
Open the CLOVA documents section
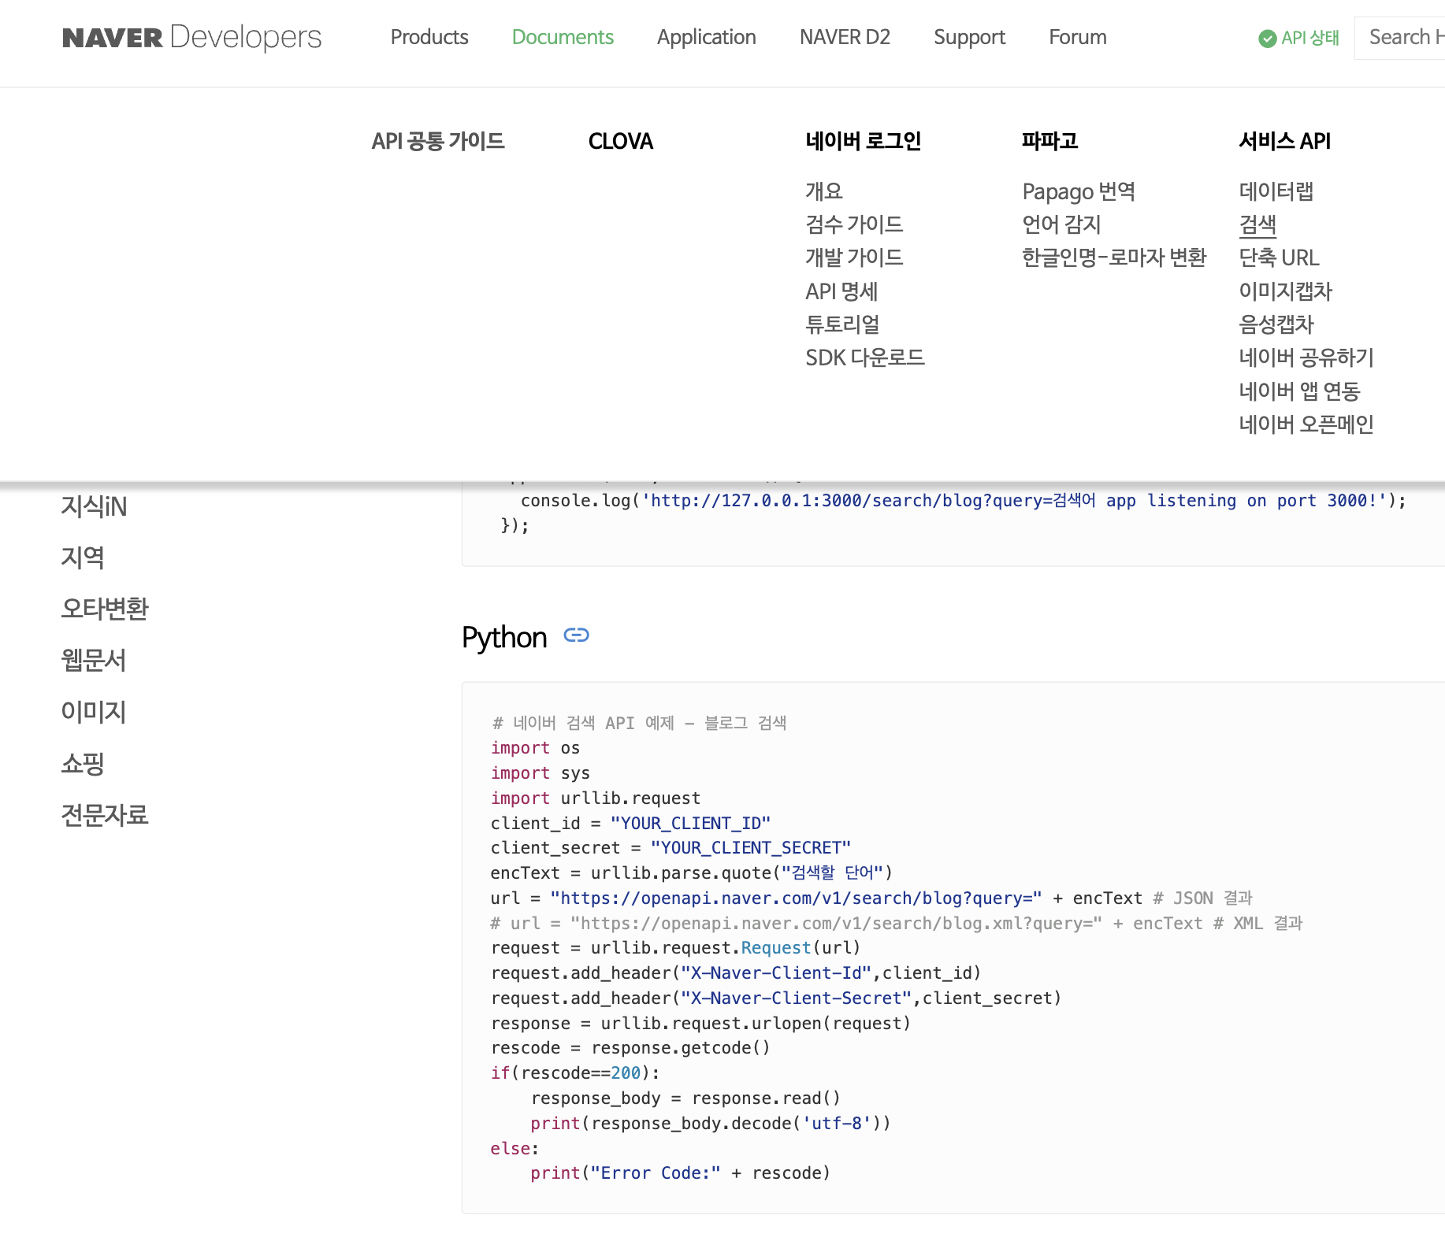(x=620, y=141)
